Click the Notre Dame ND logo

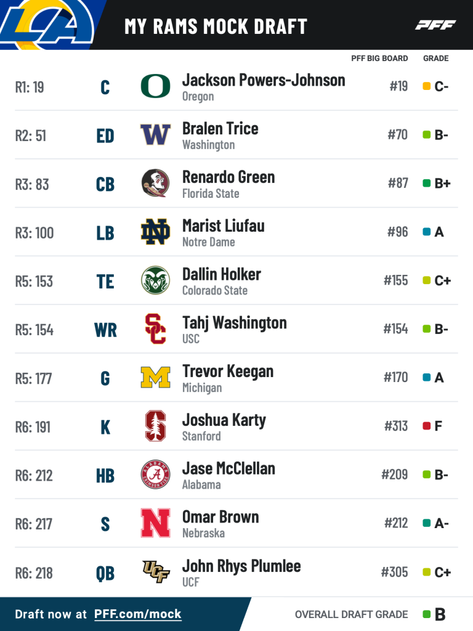click(155, 232)
